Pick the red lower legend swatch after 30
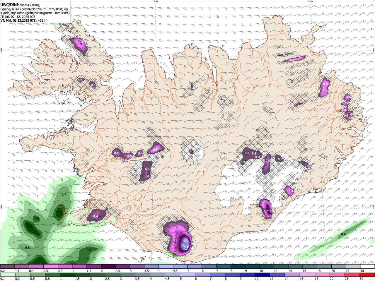The width and height of the screenshot is (375, 281). pyautogui.click(x=367, y=275)
